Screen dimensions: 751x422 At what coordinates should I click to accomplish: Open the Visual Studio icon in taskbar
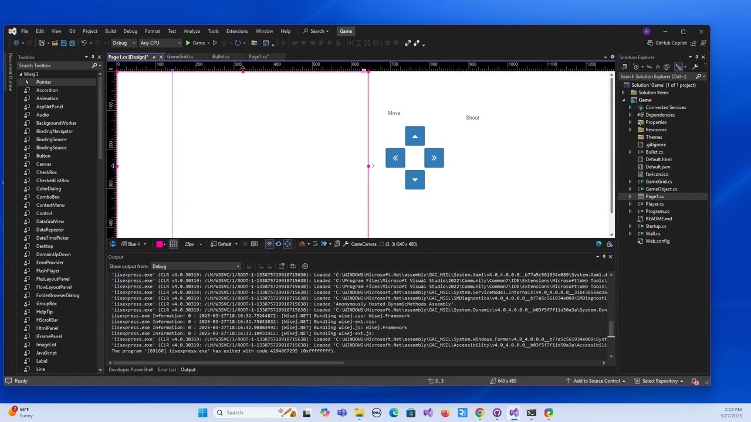tap(514, 413)
